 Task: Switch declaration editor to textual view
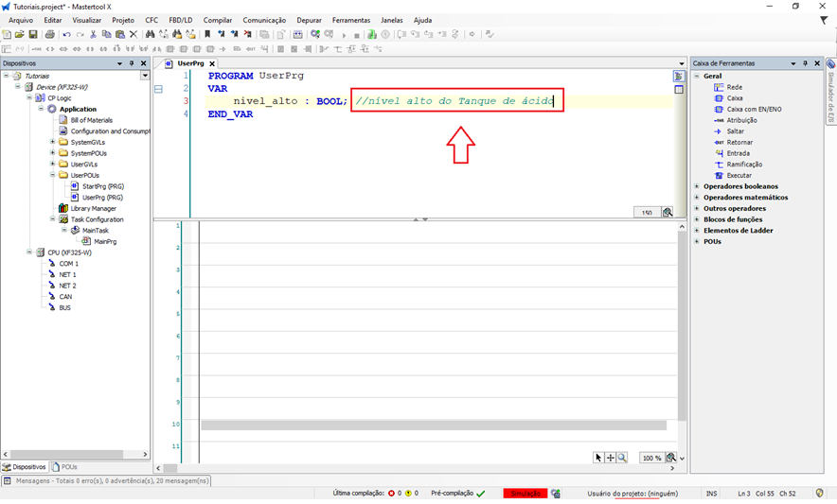[679, 76]
